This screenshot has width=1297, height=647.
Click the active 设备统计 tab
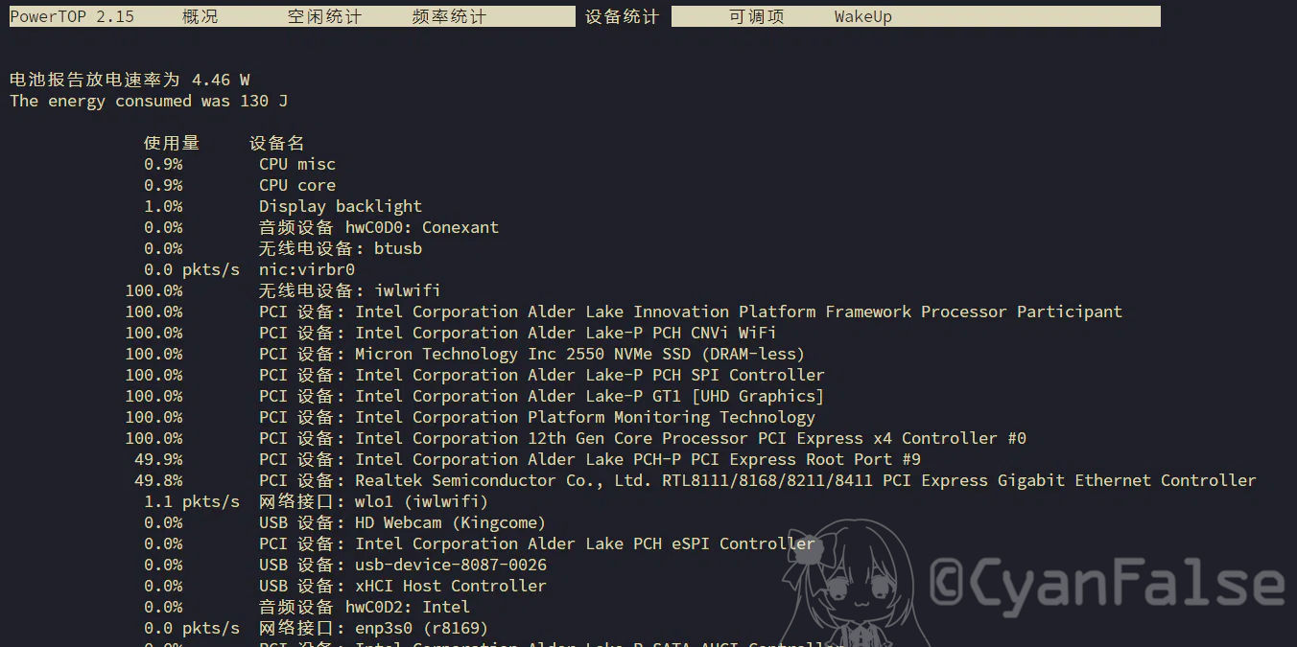[x=622, y=16]
